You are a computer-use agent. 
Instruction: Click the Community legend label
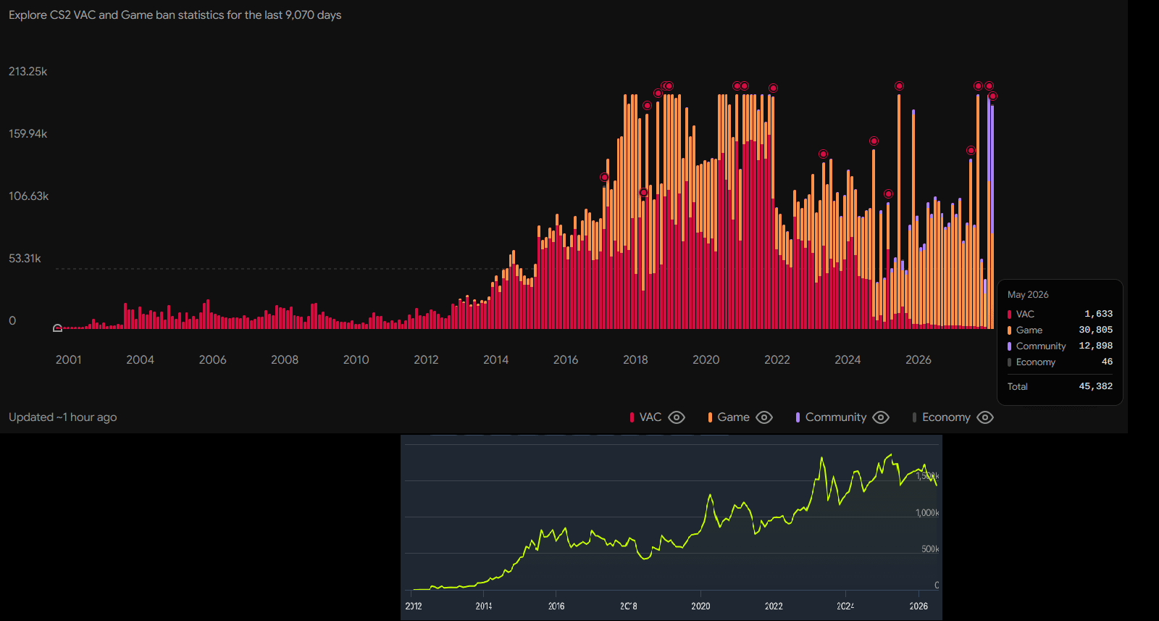coord(836,417)
